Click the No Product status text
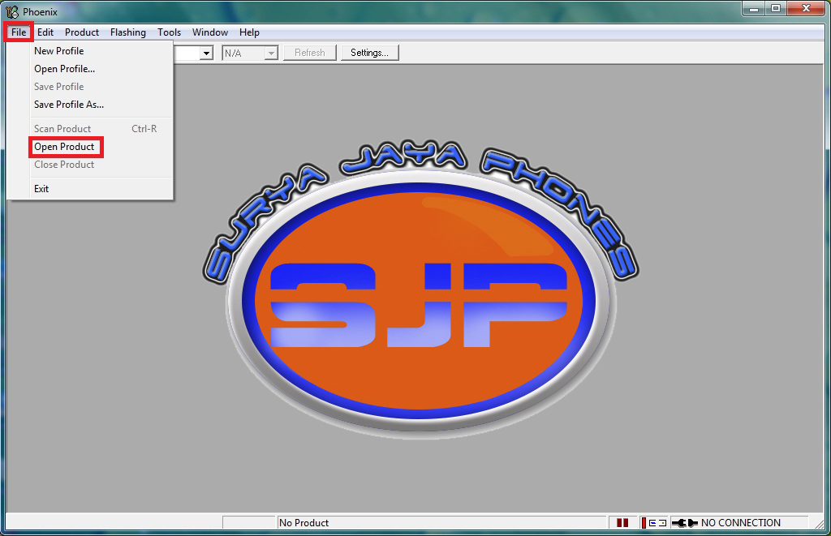 pyautogui.click(x=304, y=523)
